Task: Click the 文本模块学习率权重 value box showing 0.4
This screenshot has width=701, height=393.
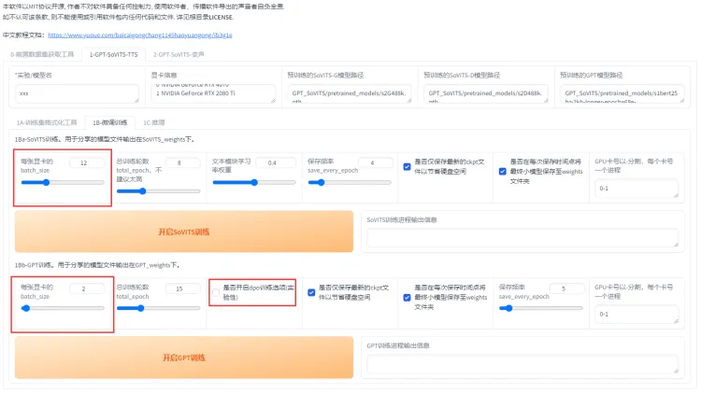Action: (276, 163)
